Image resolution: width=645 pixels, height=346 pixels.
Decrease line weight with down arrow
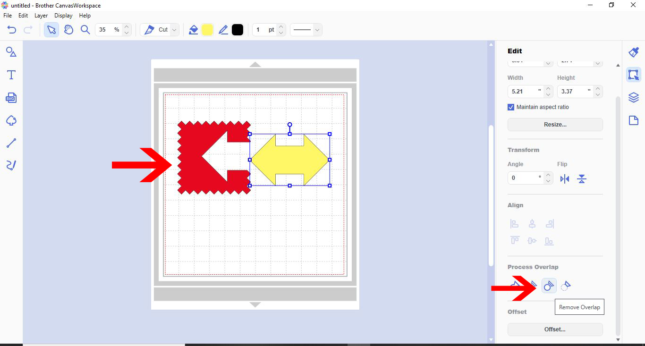point(281,33)
